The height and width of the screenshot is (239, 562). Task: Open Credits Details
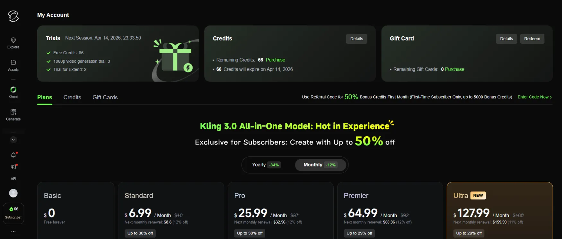(356, 39)
